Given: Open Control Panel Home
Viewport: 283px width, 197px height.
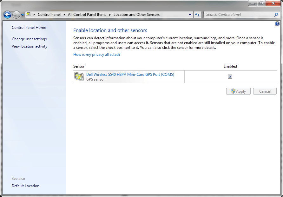Looking at the screenshot, I should point(29,27).
